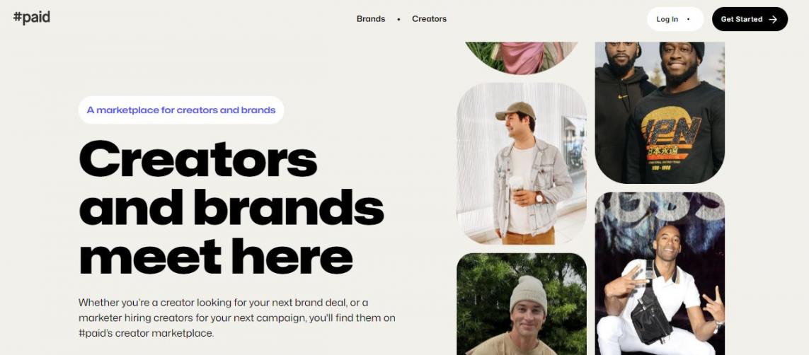Click the coffee cup held by man
The image size is (809, 355).
(x=517, y=186)
